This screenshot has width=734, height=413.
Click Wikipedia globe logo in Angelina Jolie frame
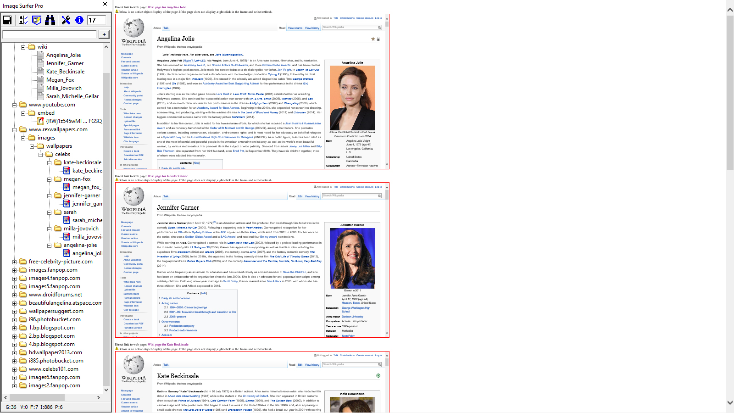(x=133, y=28)
